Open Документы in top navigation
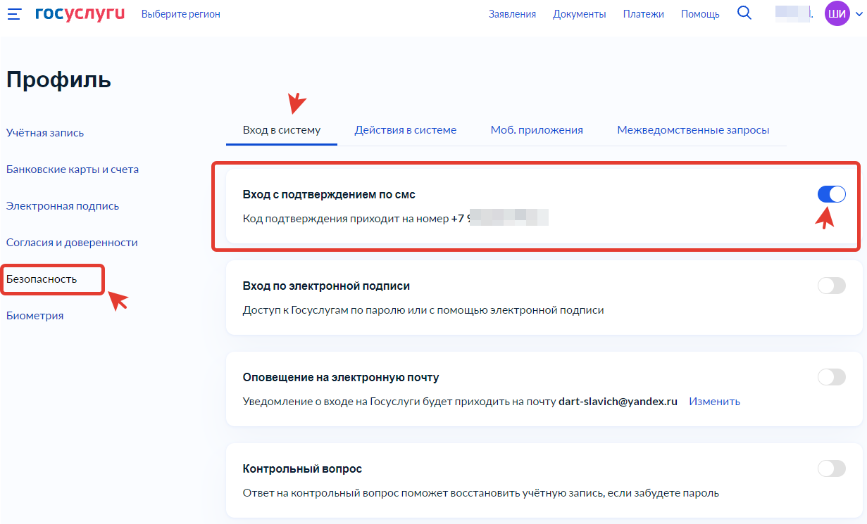 (579, 14)
